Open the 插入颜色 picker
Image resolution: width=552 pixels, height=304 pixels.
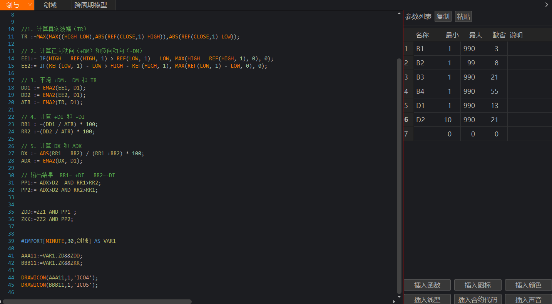[x=528, y=285]
